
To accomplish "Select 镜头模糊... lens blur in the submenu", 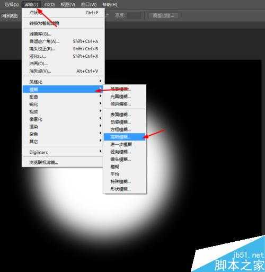I will pyautogui.click(x=125, y=159).
